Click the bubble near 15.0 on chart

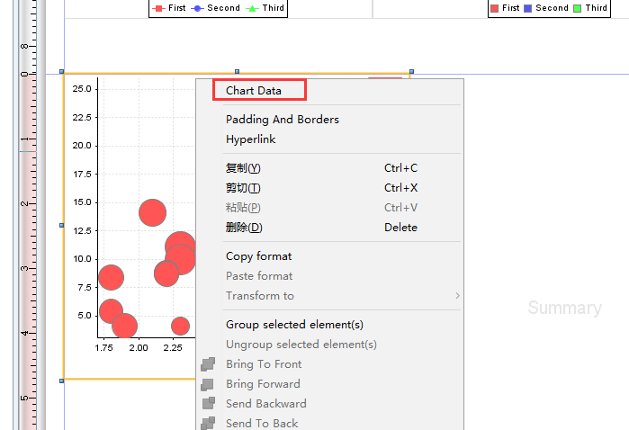[152, 212]
